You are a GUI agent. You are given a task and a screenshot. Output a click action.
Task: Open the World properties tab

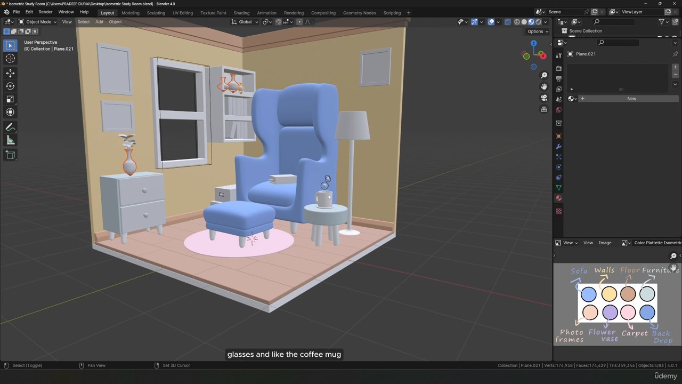(558, 109)
